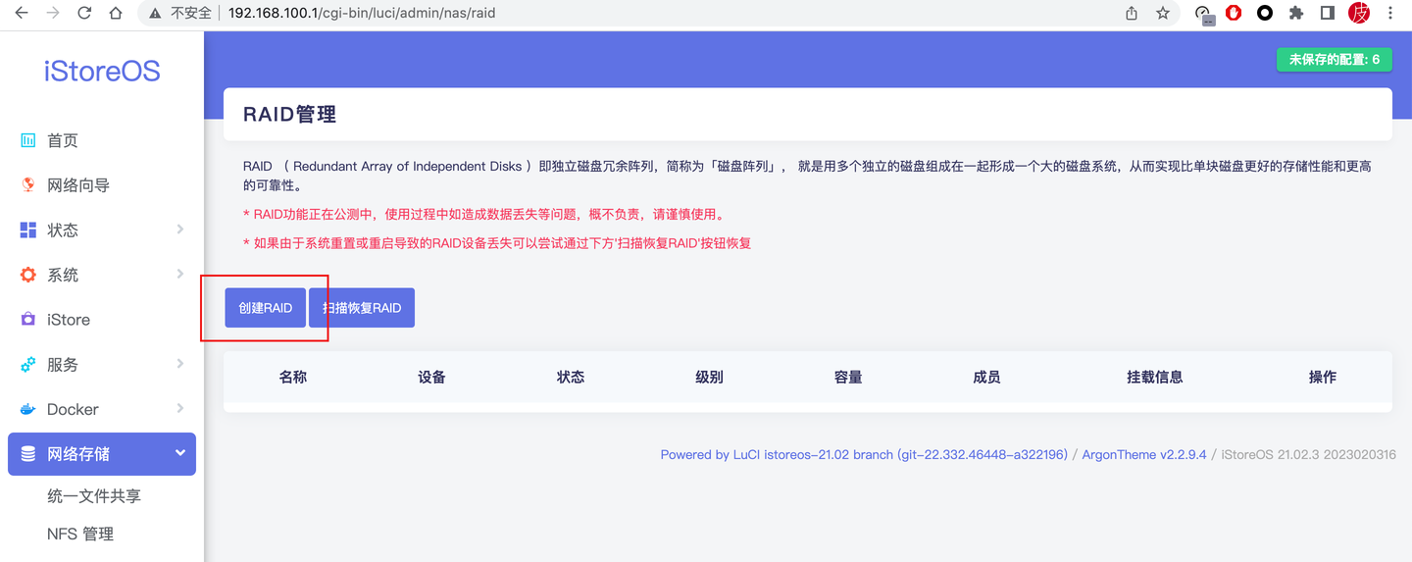Click the 成员 column header
Viewport: 1412px width, 562px height.
click(986, 377)
